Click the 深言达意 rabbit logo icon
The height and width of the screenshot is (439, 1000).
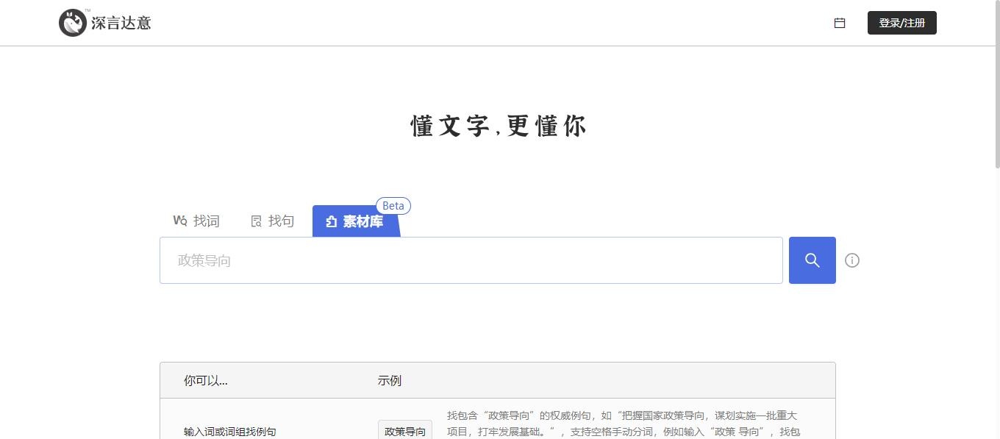[x=73, y=23]
